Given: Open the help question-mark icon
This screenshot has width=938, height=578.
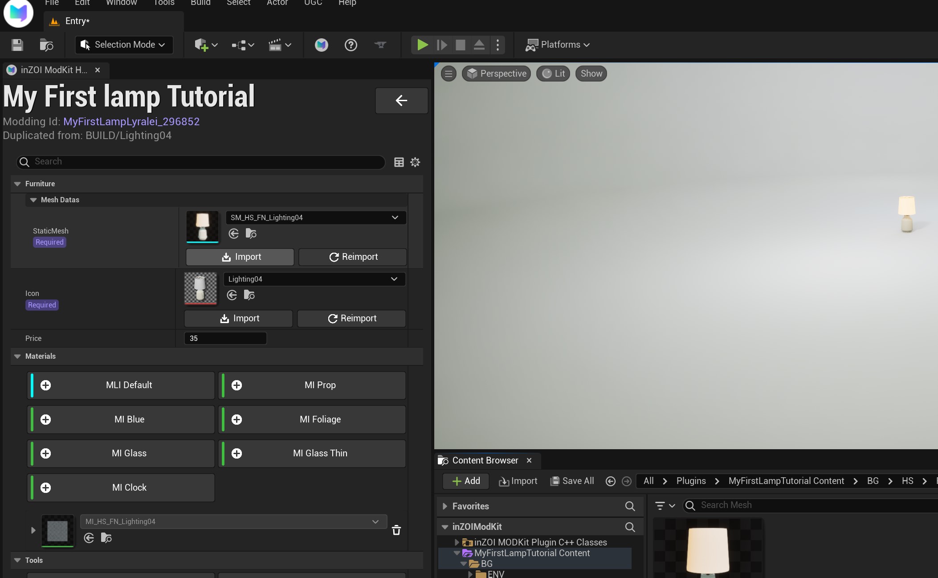Looking at the screenshot, I should 351,45.
